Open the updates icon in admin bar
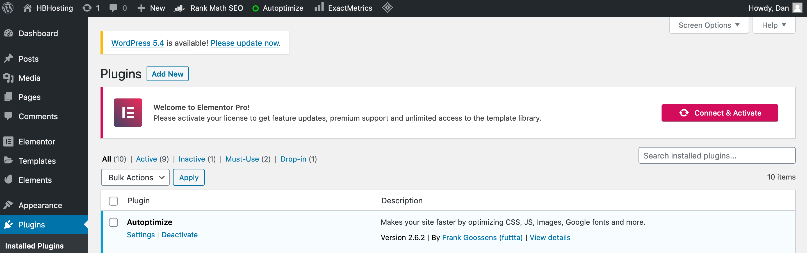Image resolution: width=807 pixels, height=253 pixels. tap(87, 8)
